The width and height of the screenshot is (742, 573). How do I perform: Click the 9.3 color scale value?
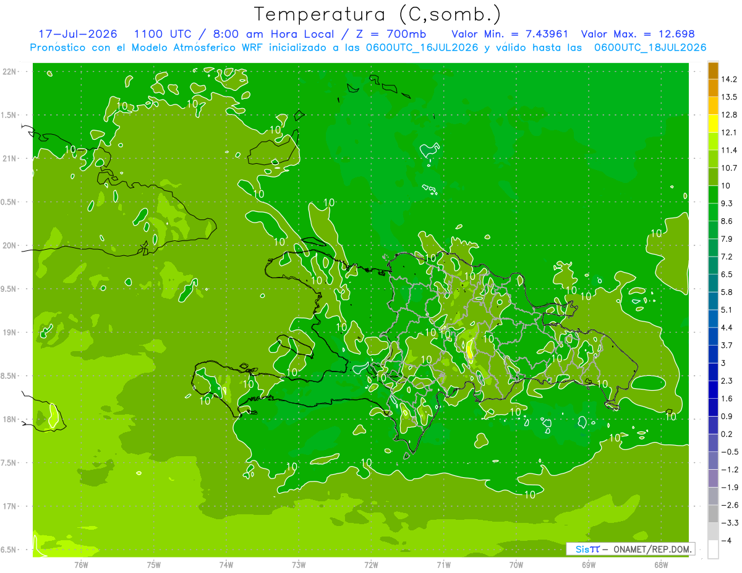(x=728, y=203)
